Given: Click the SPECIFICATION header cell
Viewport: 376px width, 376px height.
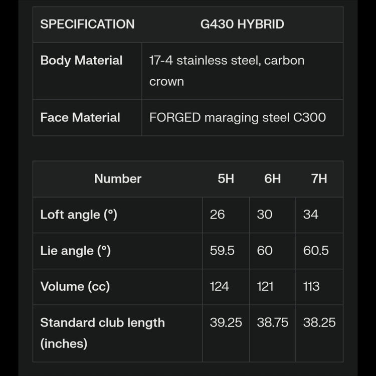Looking at the screenshot, I should point(87,24).
